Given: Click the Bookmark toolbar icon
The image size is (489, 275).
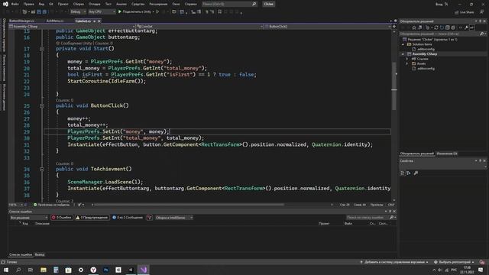Looking at the screenshot, I should [219, 12].
